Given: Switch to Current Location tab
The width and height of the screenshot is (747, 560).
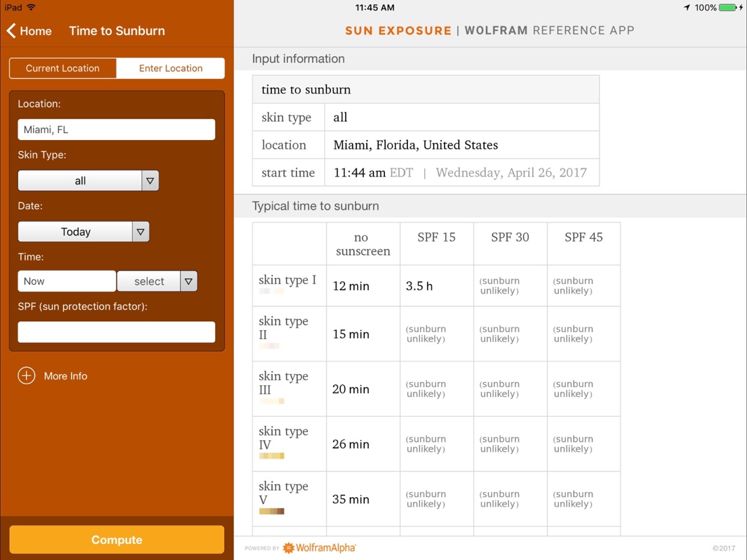Looking at the screenshot, I should tap(62, 68).
